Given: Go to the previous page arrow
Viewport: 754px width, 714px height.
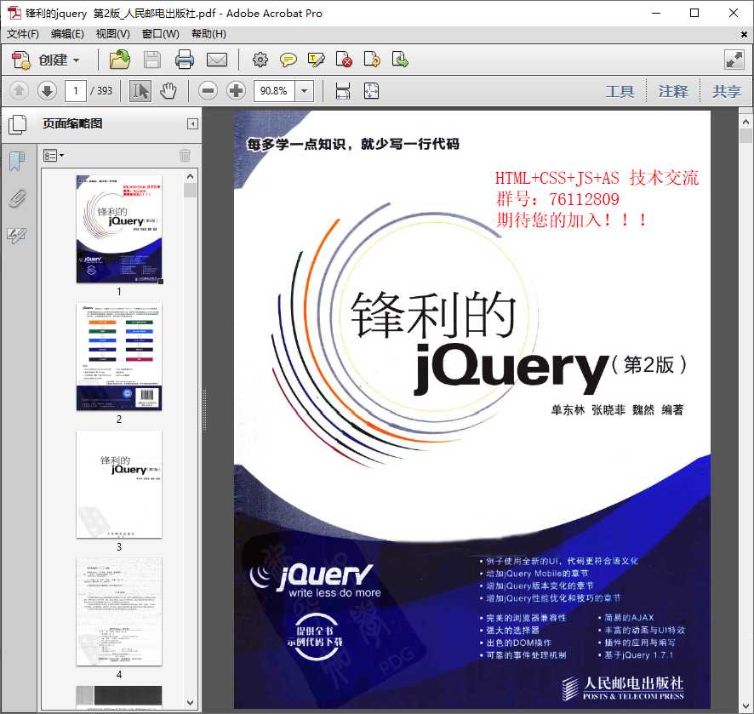Looking at the screenshot, I should click(19, 91).
